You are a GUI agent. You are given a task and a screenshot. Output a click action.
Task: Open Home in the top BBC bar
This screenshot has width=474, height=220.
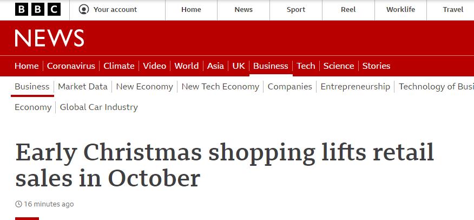tap(191, 10)
